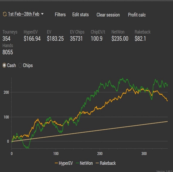Click the Tourneys stat value 354

pos(6,39)
